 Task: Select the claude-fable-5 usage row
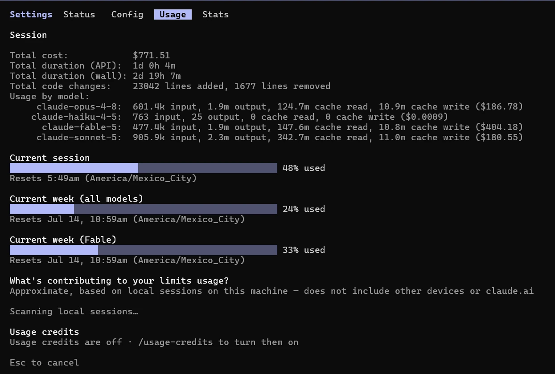tap(282, 127)
